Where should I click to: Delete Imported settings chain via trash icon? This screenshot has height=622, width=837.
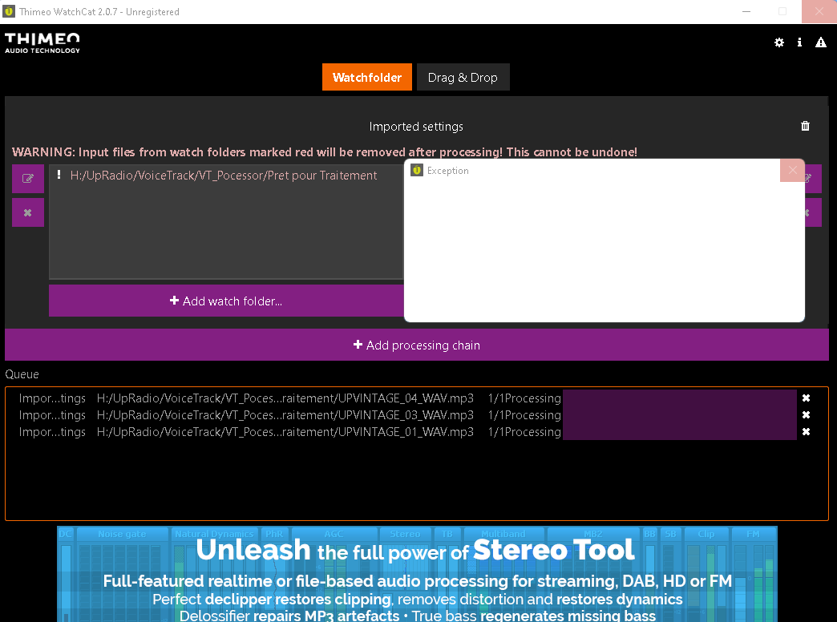pos(805,126)
